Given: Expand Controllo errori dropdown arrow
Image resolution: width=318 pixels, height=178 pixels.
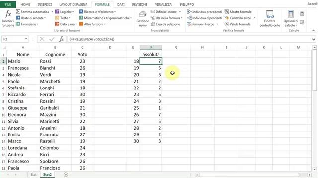Looking at the screenshot, I should tap(254, 18).
